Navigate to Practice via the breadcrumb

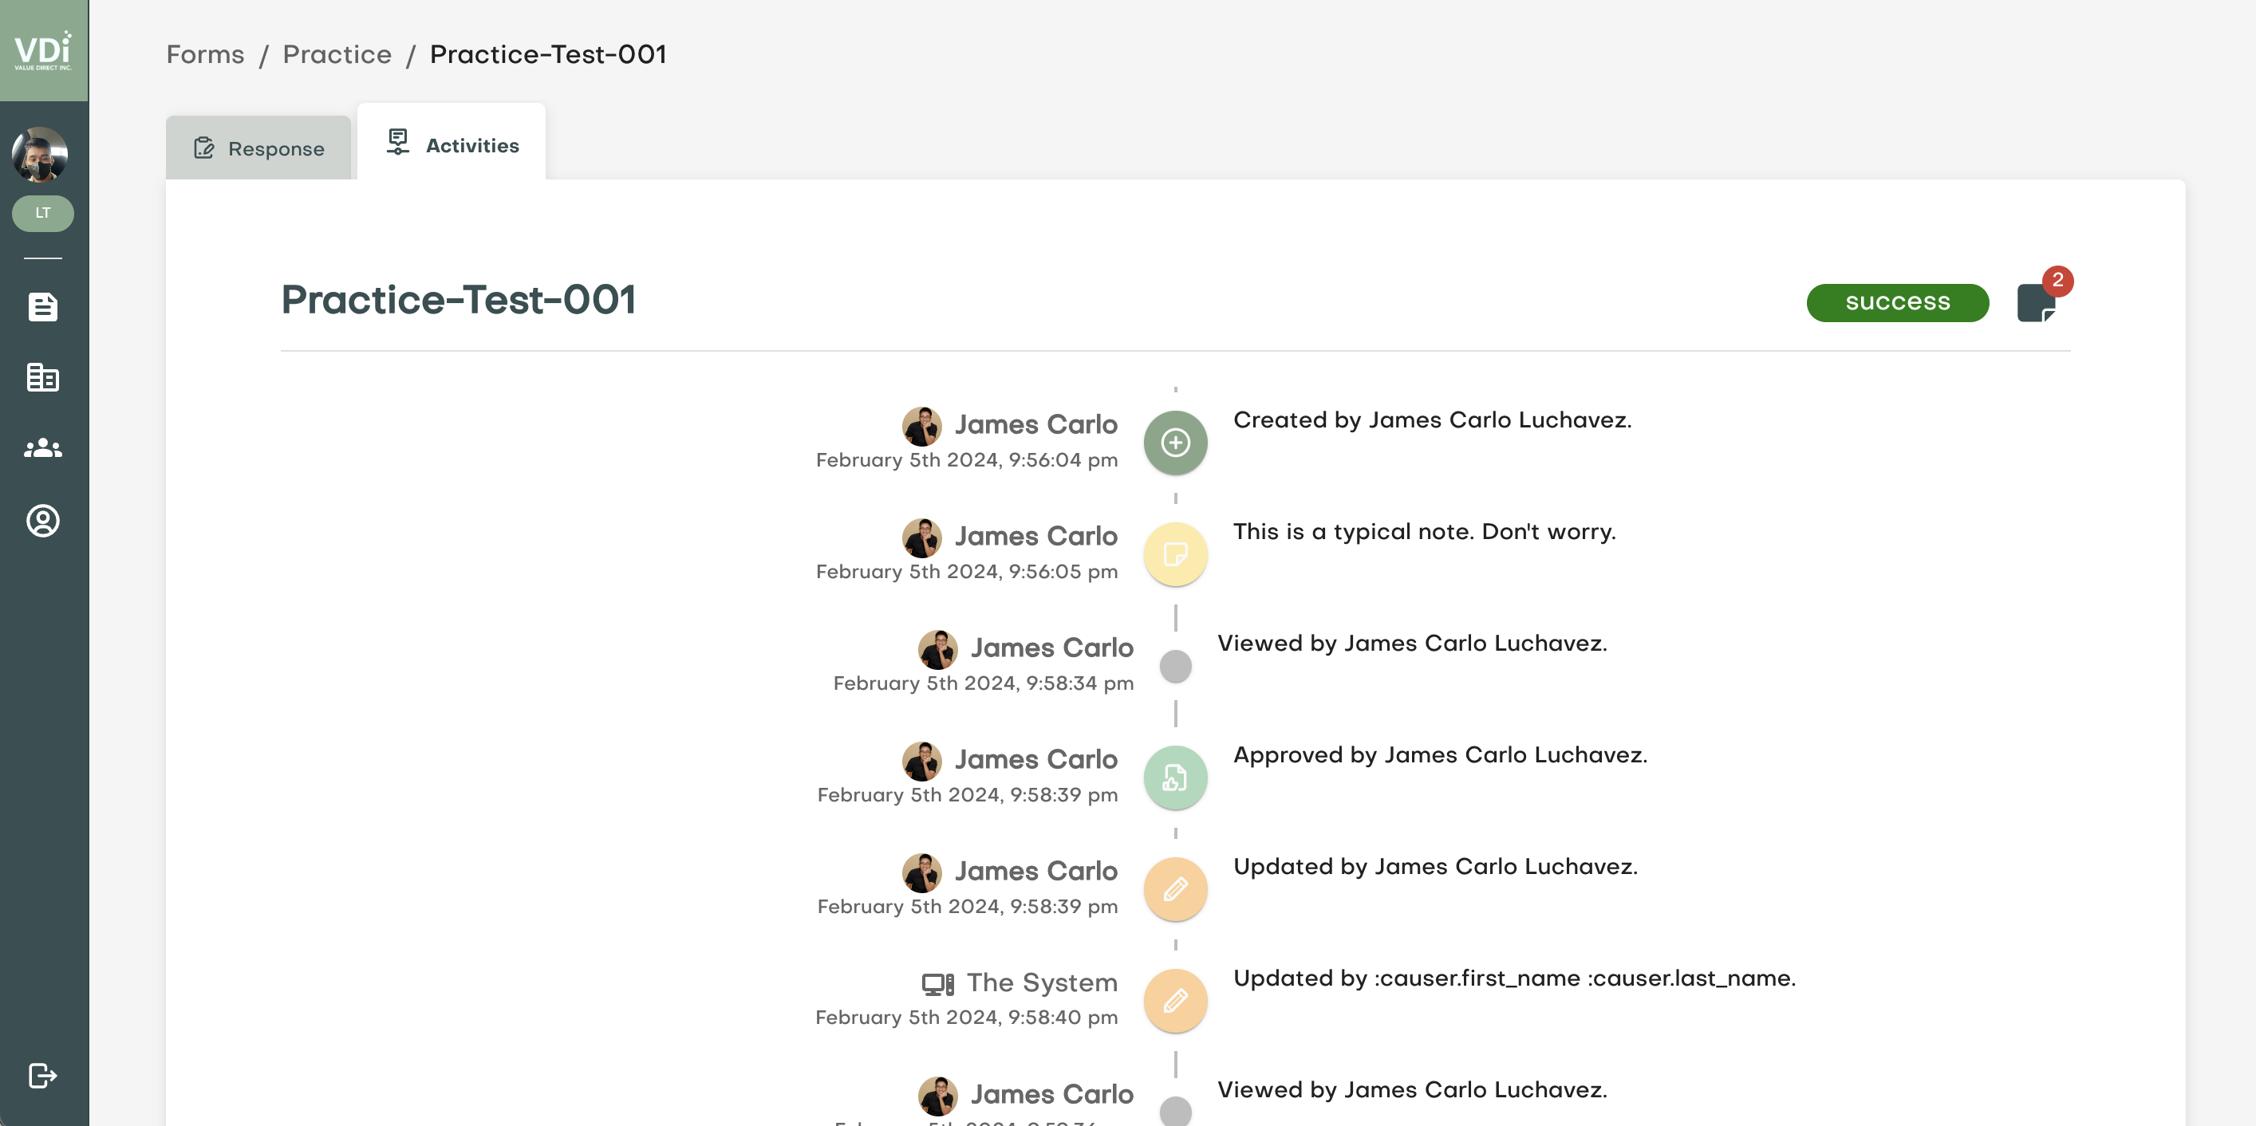pyautogui.click(x=337, y=54)
